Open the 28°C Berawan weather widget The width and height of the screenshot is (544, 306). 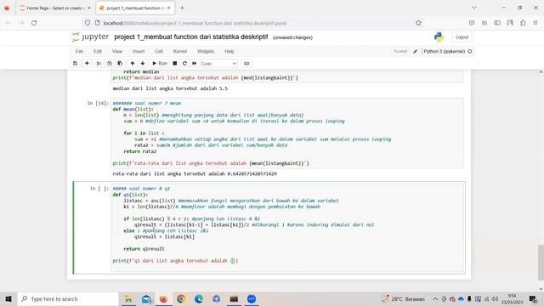[x=403, y=298]
